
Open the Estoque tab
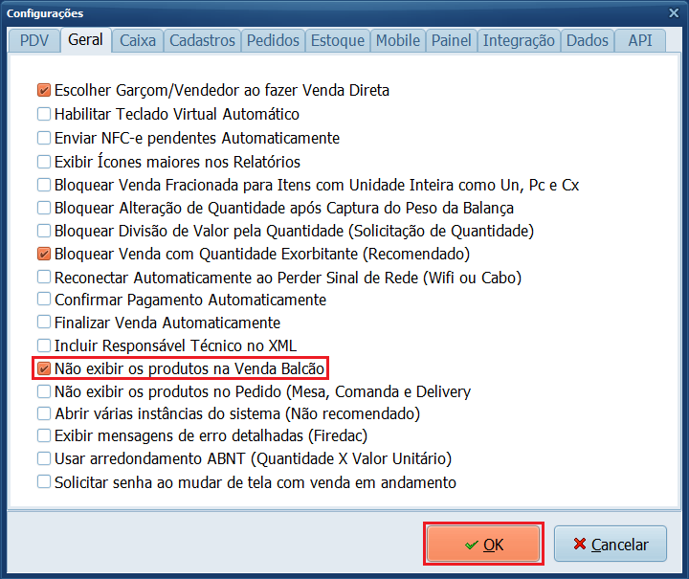coord(338,40)
